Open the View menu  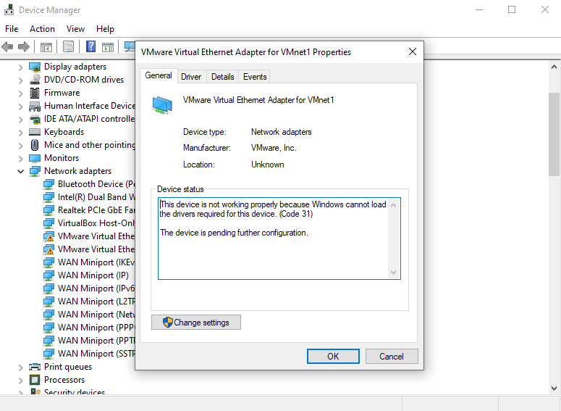pos(75,29)
